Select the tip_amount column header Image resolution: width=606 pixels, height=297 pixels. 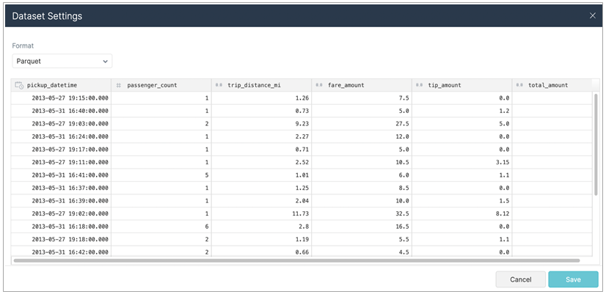461,85
